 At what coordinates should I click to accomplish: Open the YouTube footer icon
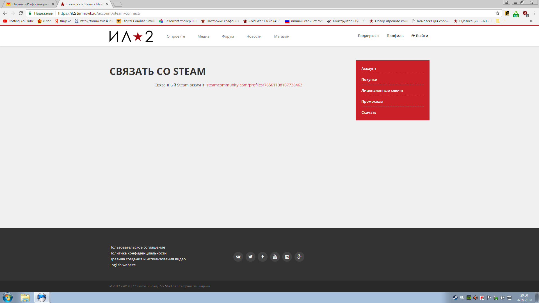(x=275, y=257)
